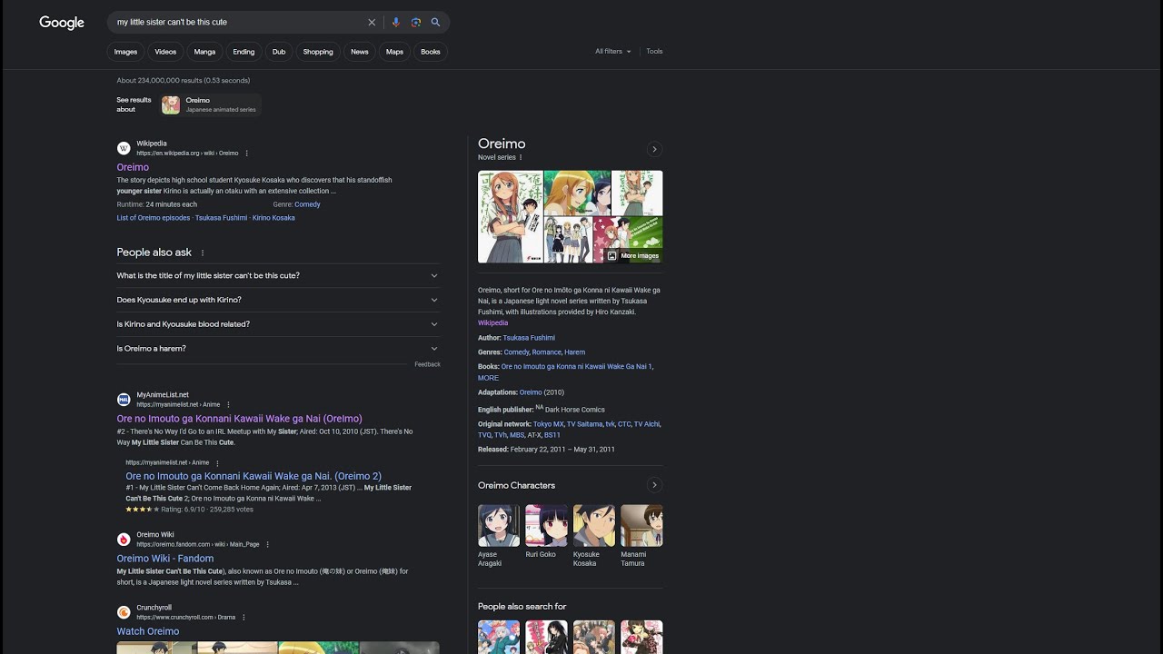Start voice search with microphone icon
The width and height of the screenshot is (1163, 654).
tap(395, 22)
